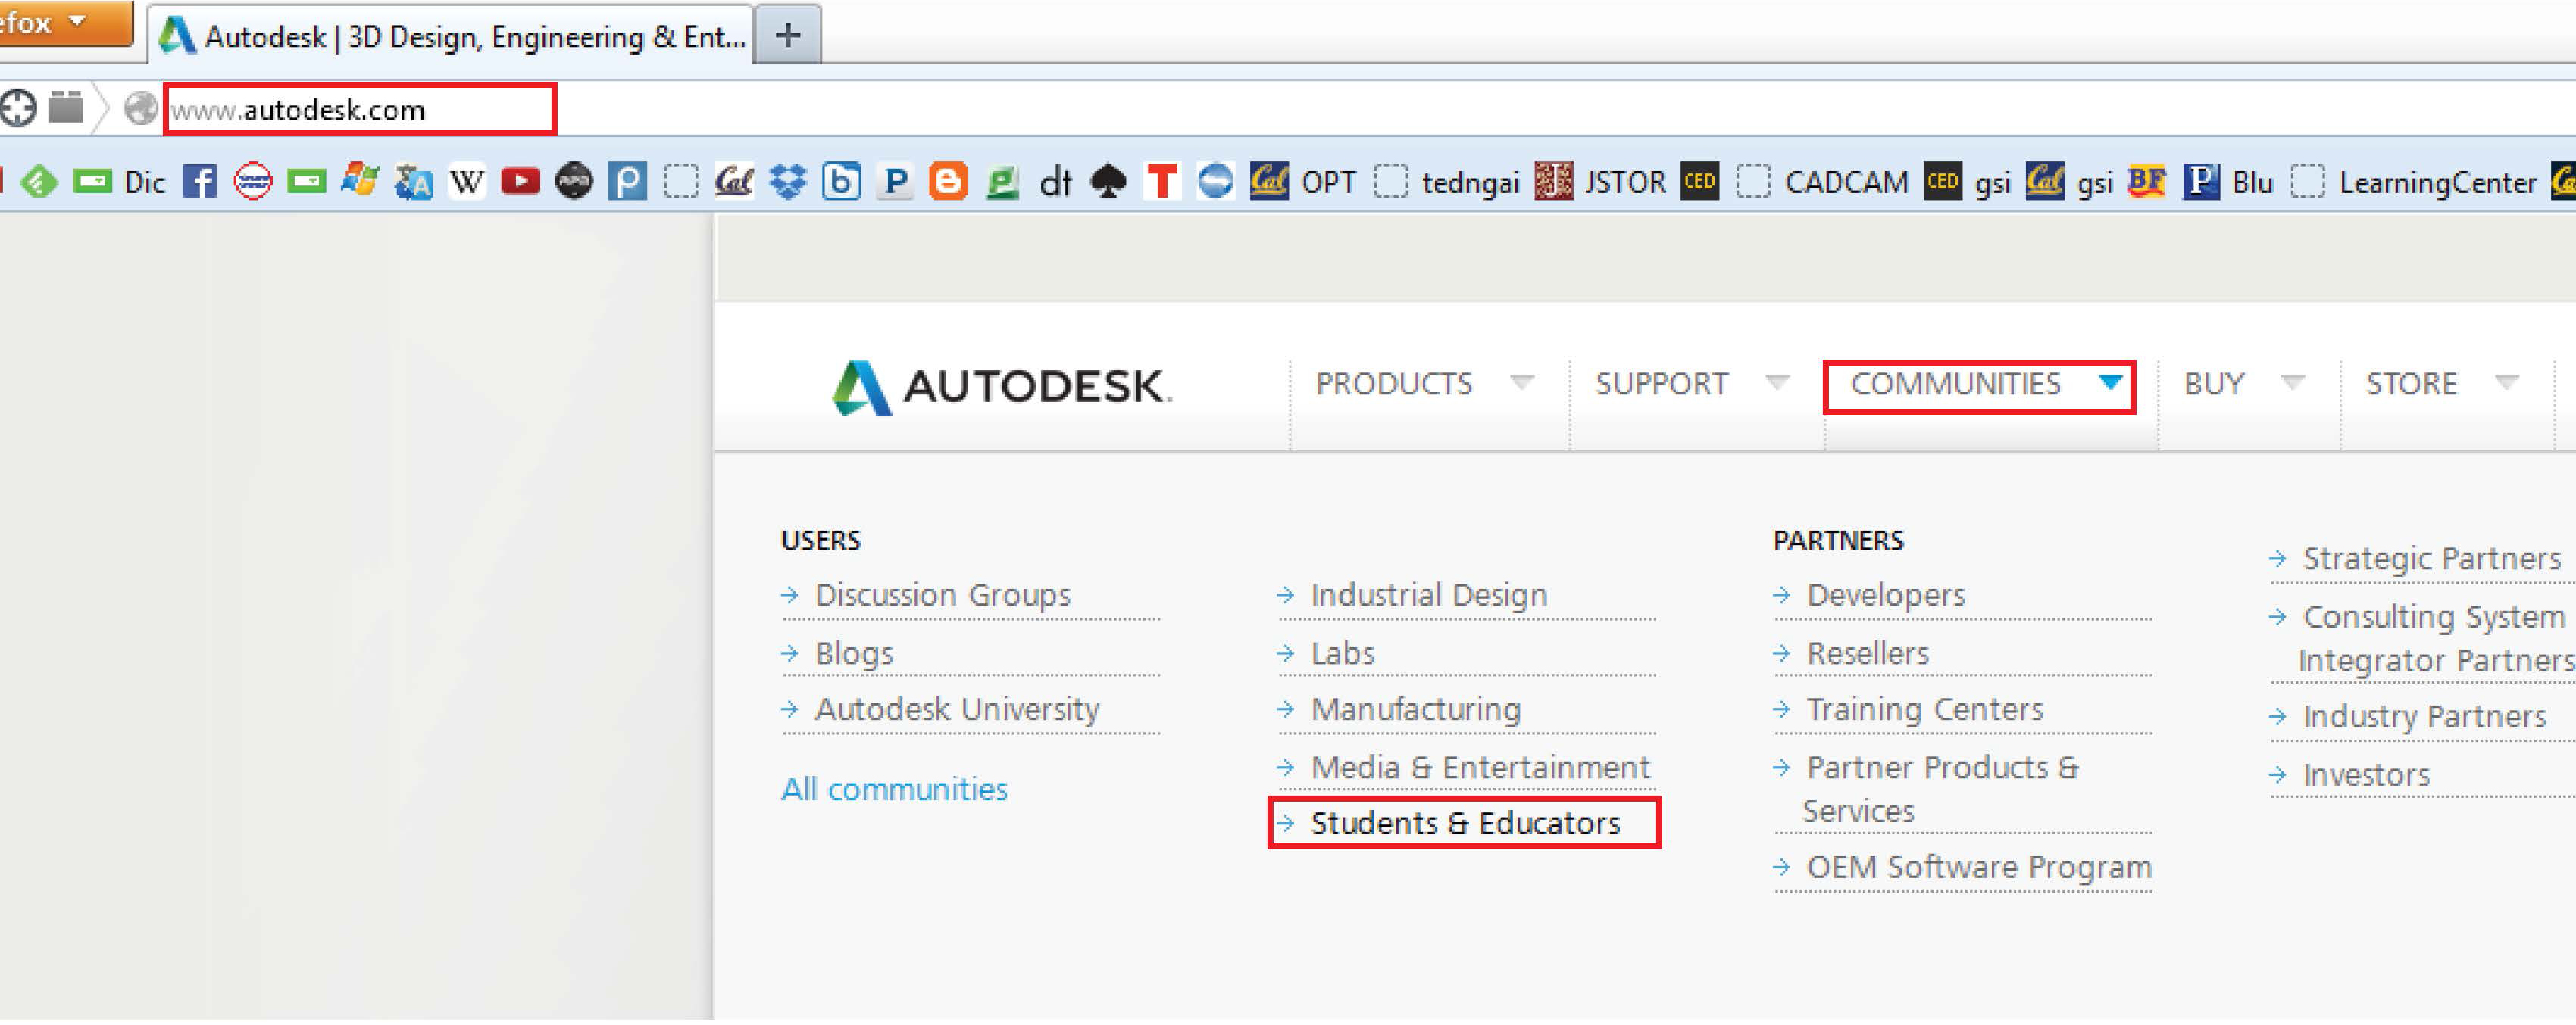The height and width of the screenshot is (1025, 2576).
Task: Open the Cal gsi bookmark
Action: [x=2070, y=183]
